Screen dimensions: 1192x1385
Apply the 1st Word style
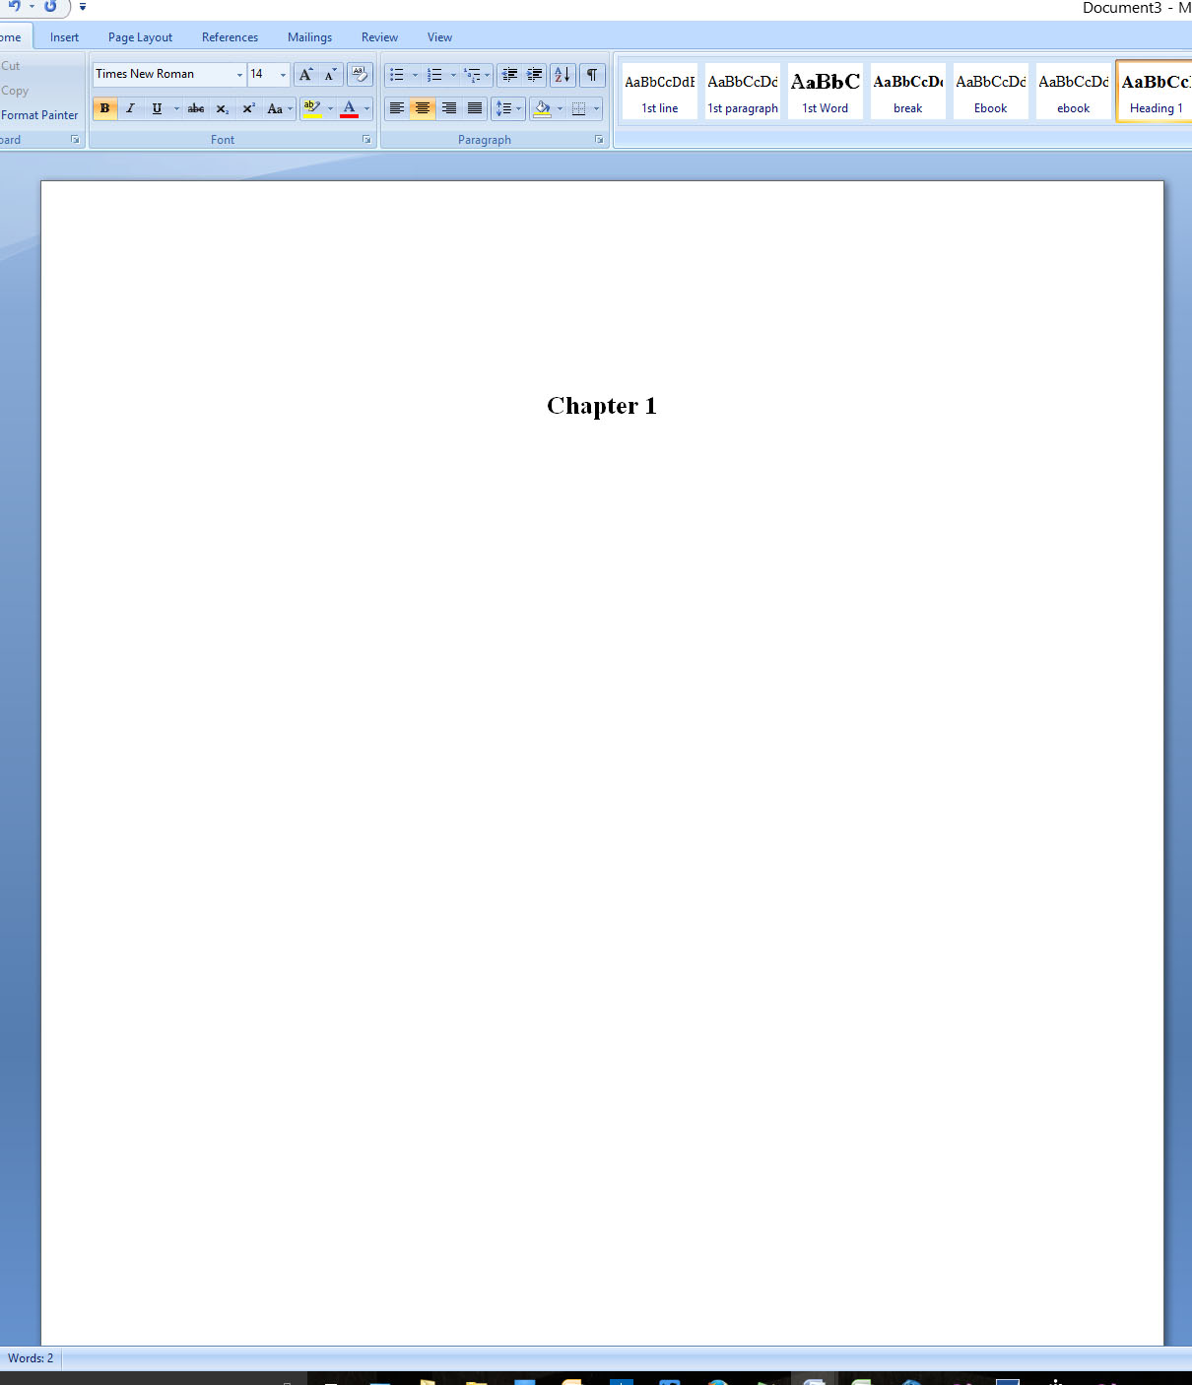tap(826, 93)
